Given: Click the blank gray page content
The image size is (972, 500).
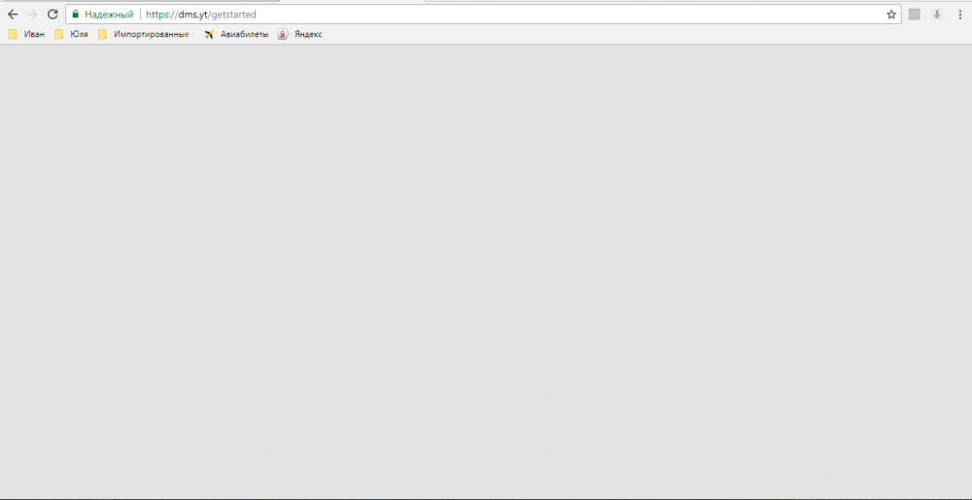Looking at the screenshot, I should 486,272.
